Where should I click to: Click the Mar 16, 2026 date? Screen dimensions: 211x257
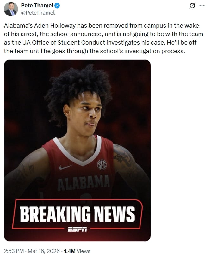44,251
